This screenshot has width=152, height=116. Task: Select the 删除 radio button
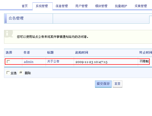click(21, 73)
